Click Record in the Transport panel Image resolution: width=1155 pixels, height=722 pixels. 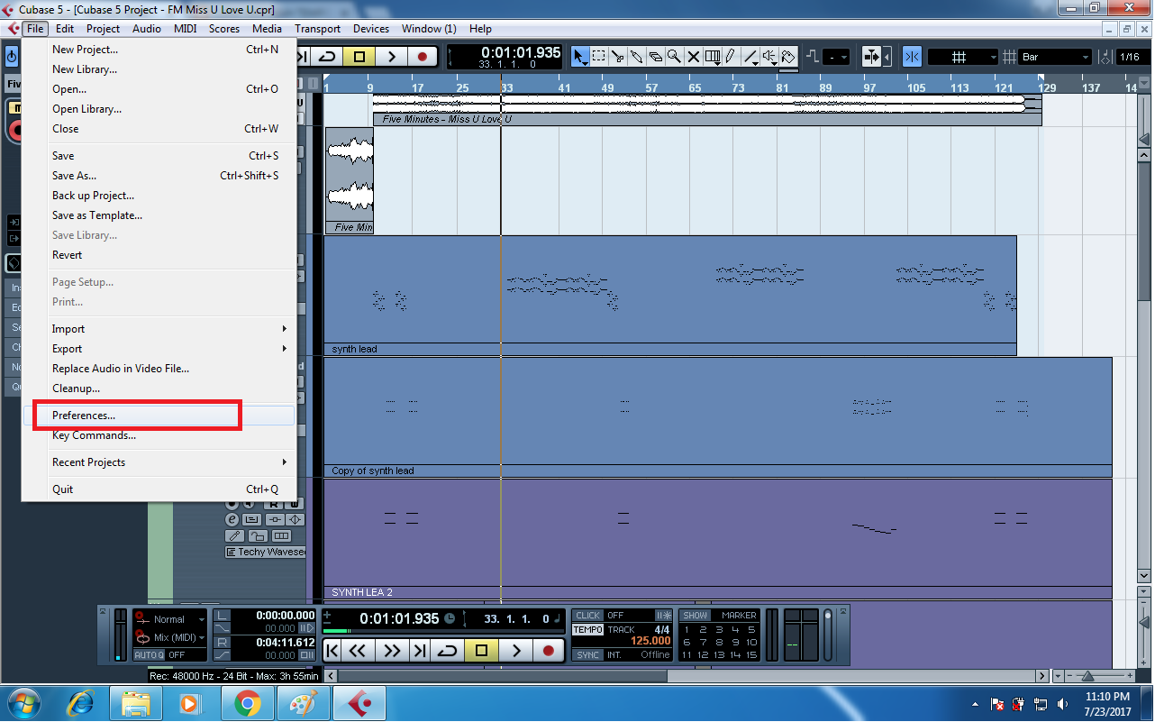point(549,650)
